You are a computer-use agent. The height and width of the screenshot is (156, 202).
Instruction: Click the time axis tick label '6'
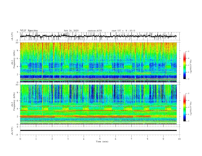tap(116, 139)
